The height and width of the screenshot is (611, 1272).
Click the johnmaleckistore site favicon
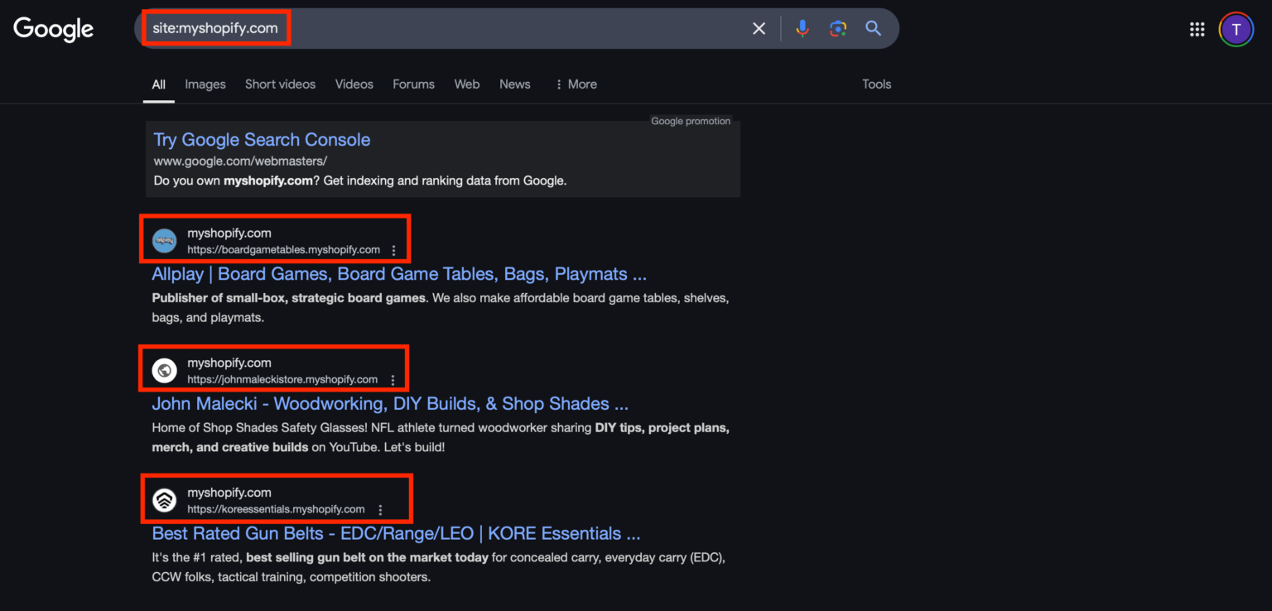click(164, 369)
